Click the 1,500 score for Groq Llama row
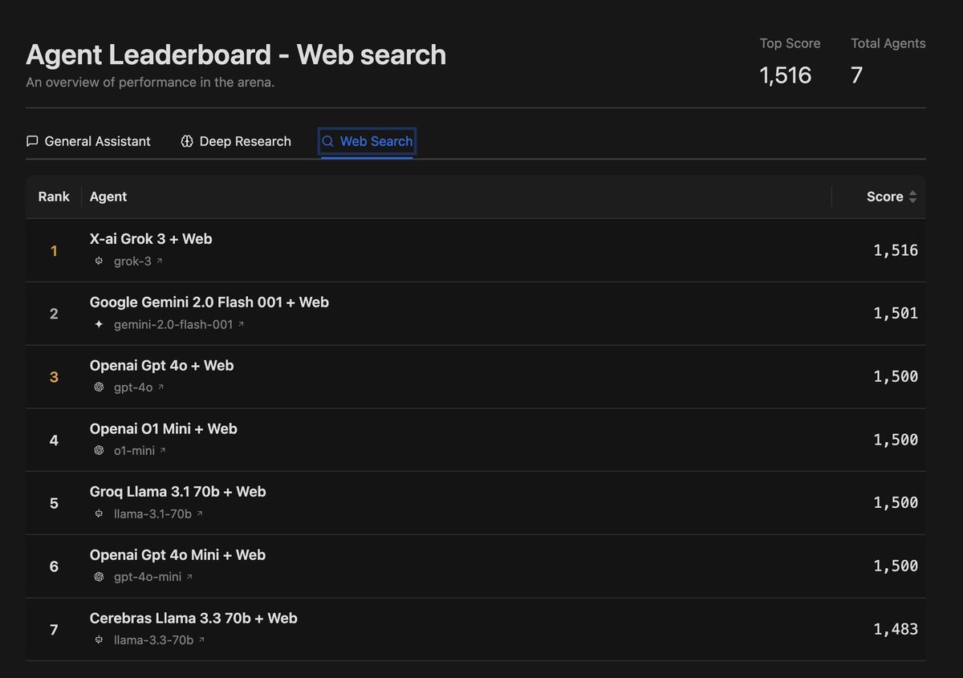 tap(896, 503)
